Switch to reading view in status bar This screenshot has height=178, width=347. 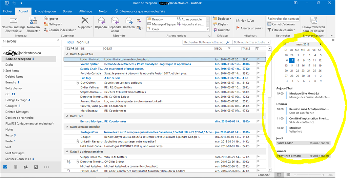[x=288, y=175]
